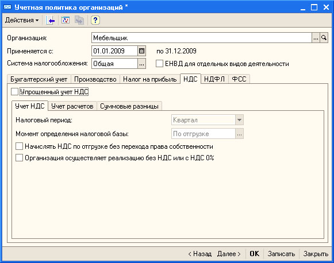The image size is (334, 263).
Task: Click the Организация field containing Мебельщик
Action: (x=202, y=38)
